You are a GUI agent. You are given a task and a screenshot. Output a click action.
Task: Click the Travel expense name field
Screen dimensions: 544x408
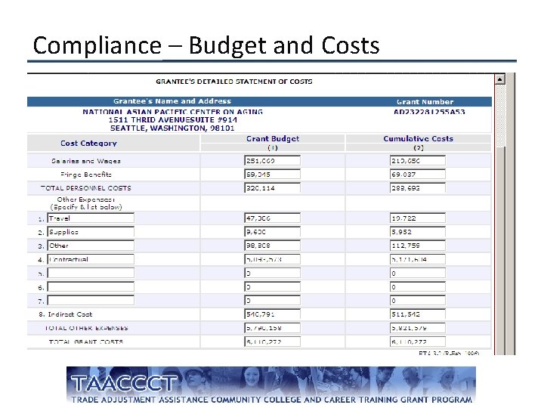tap(91, 218)
